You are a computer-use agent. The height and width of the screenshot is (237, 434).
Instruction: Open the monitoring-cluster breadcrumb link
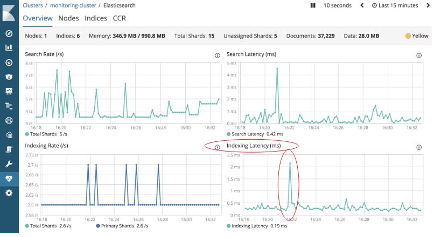coord(73,5)
